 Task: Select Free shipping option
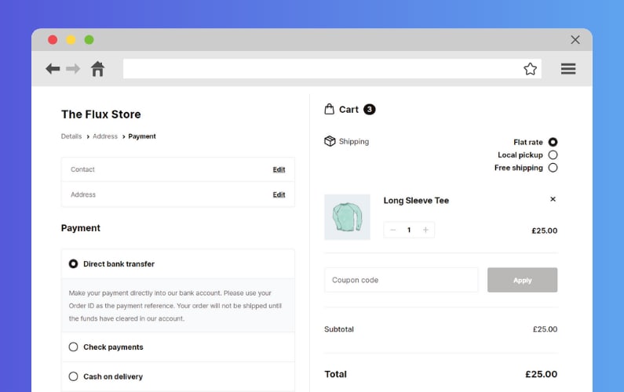coord(553,168)
